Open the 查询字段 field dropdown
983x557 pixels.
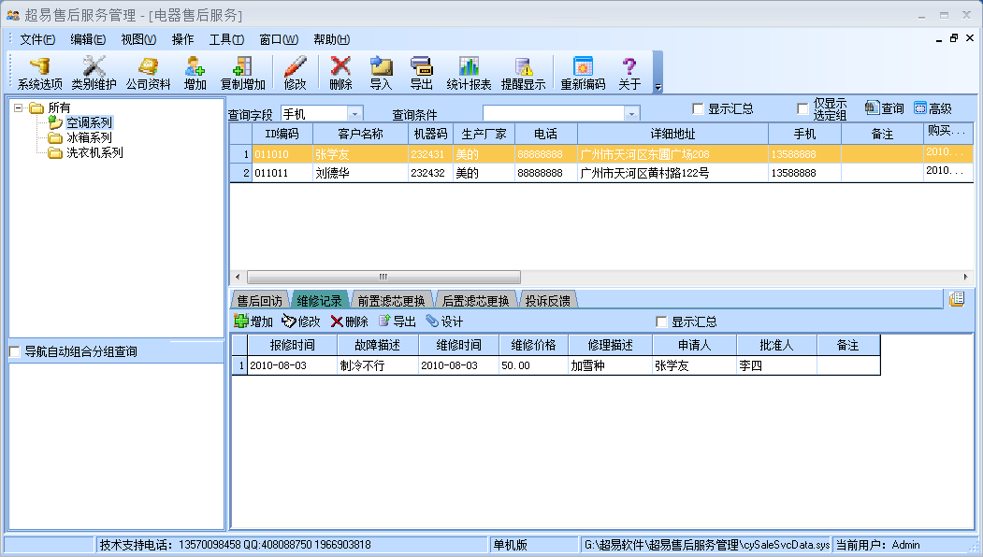354,111
